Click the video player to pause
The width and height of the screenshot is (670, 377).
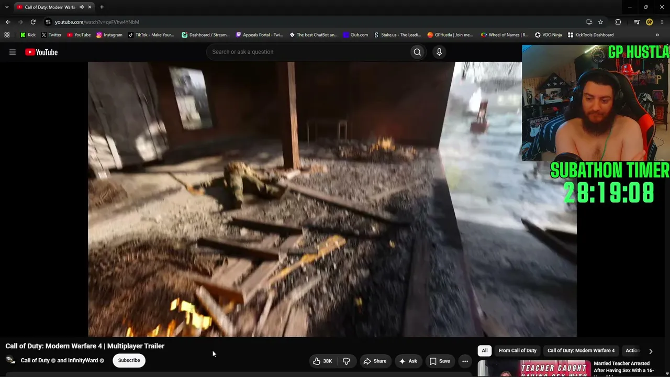pos(332,199)
